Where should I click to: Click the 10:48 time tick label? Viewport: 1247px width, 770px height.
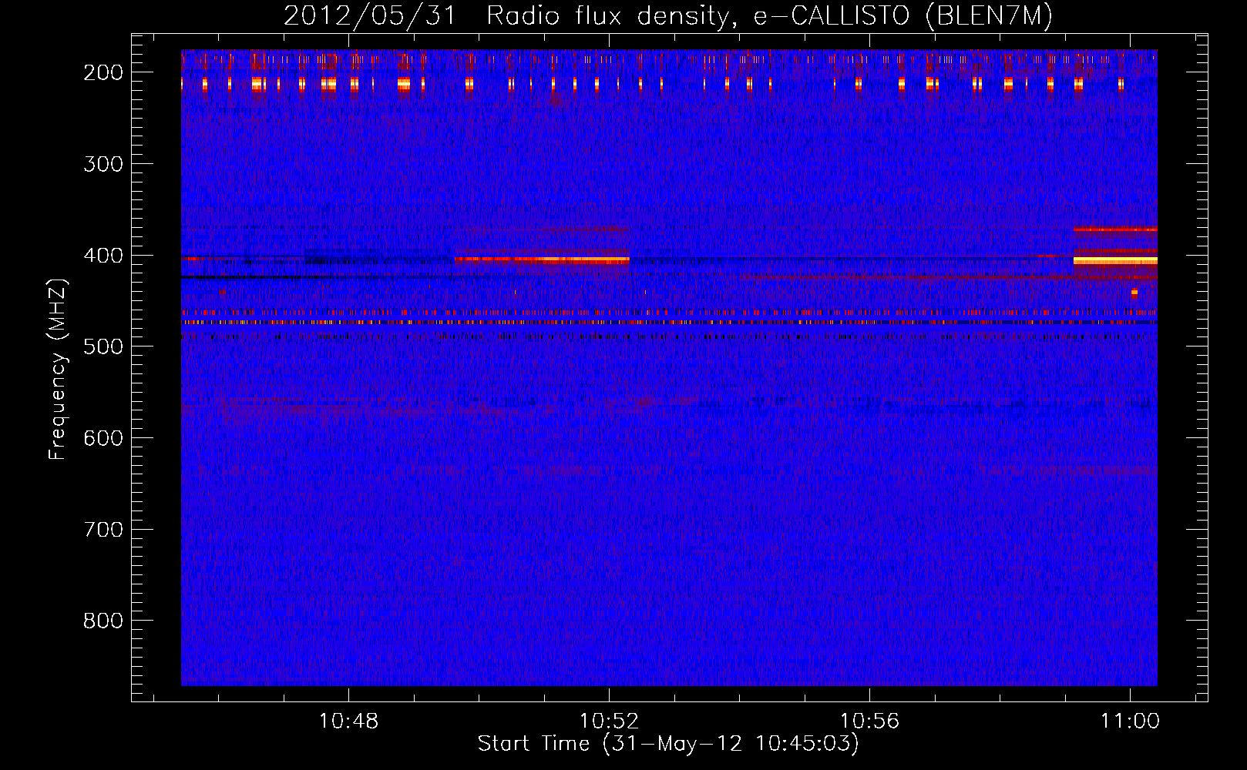point(348,721)
